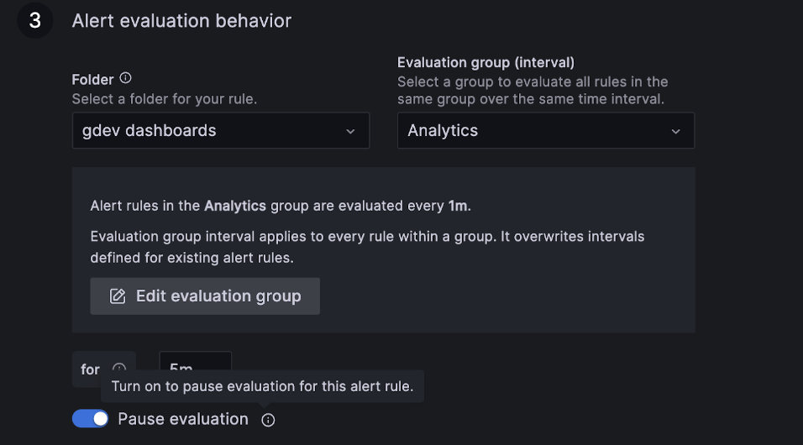Click the 'Pause evaluation' label text
Screen dimensions: 803x445
[x=183, y=419]
